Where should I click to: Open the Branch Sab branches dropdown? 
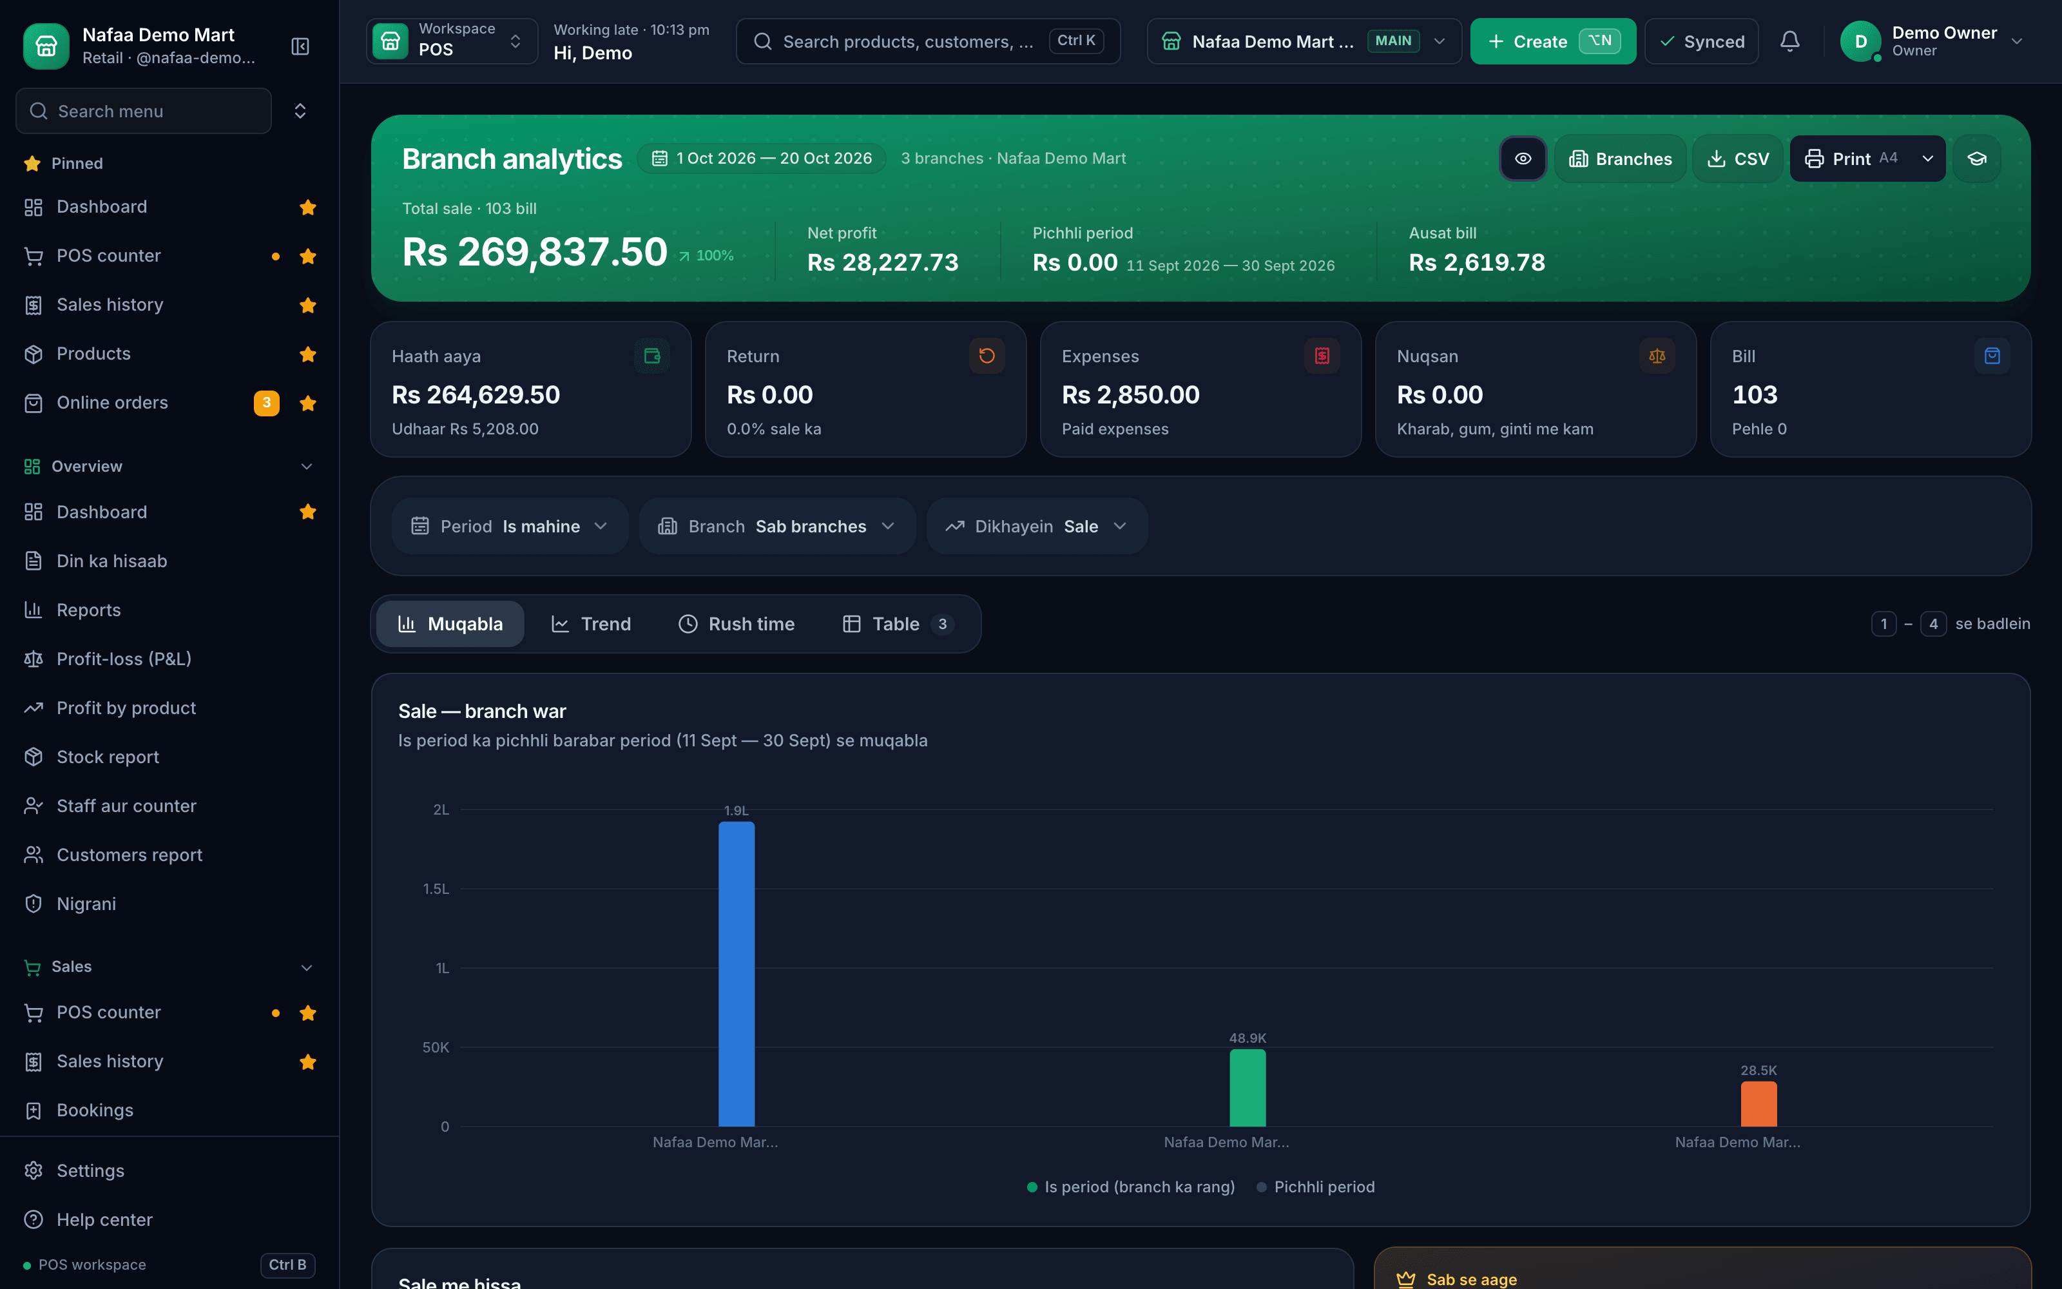[777, 526]
